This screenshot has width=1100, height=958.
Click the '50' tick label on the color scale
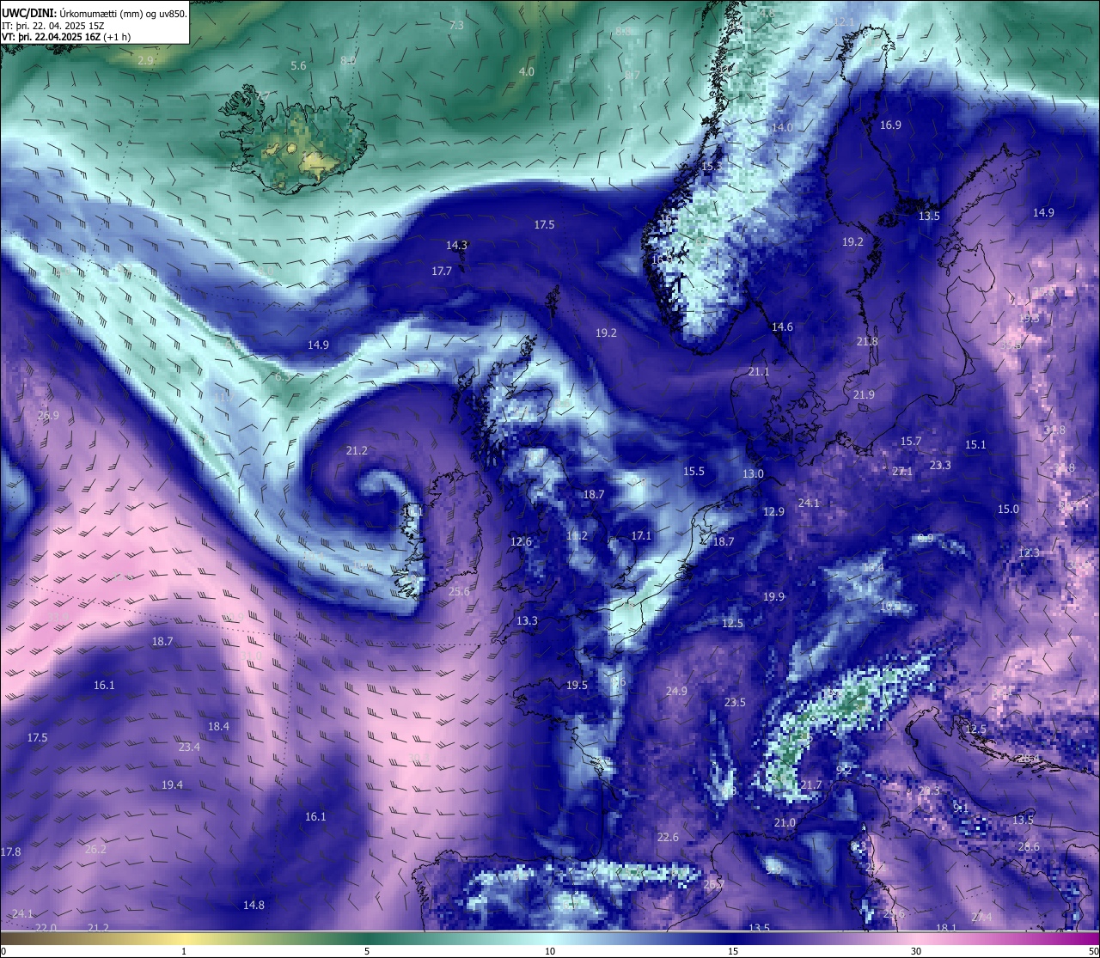click(x=1093, y=951)
